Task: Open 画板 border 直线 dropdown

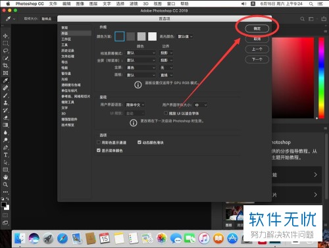Action: (166, 75)
